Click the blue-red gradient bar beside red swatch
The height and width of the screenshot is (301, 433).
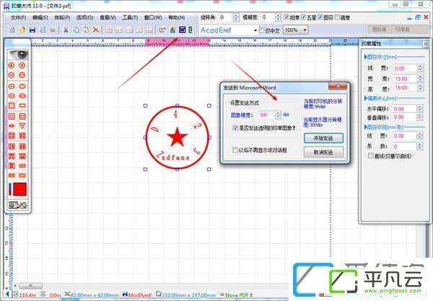(10, 189)
